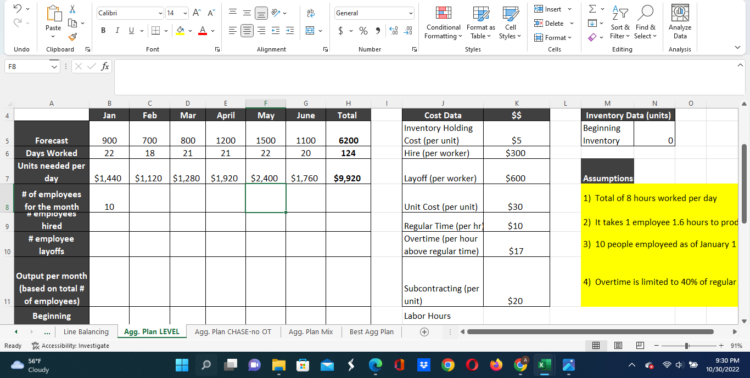
Task: Switch to Page Layout view
Action: [x=618, y=346]
